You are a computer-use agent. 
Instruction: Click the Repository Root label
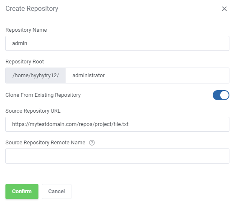coord(25,62)
